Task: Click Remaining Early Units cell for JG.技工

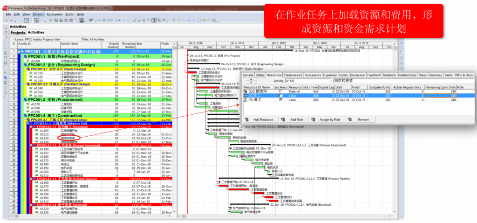Action: coord(440,95)
